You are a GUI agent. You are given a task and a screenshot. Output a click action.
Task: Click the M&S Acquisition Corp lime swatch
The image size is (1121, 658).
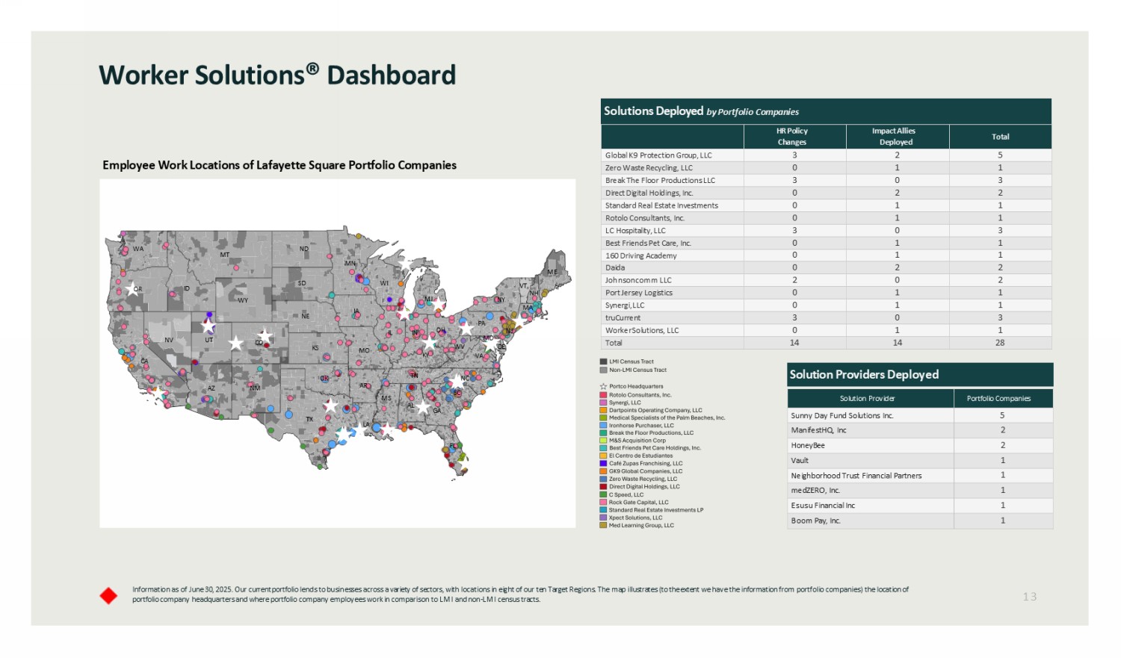(603, 441)
